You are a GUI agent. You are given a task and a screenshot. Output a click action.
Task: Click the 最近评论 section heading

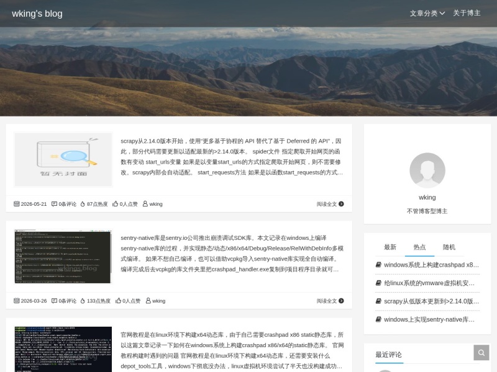coord(389,355)
